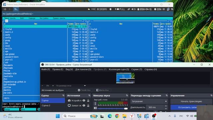Open Сервис (T) menu in OBS
213x120 pixels.
(137, 69)
